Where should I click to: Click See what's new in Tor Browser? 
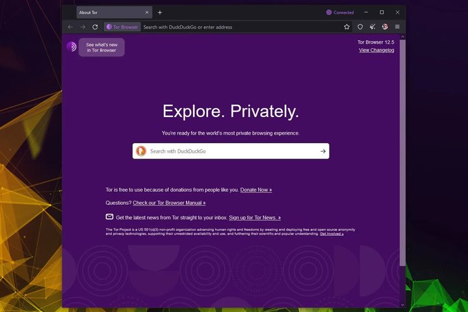click(101, 47)
